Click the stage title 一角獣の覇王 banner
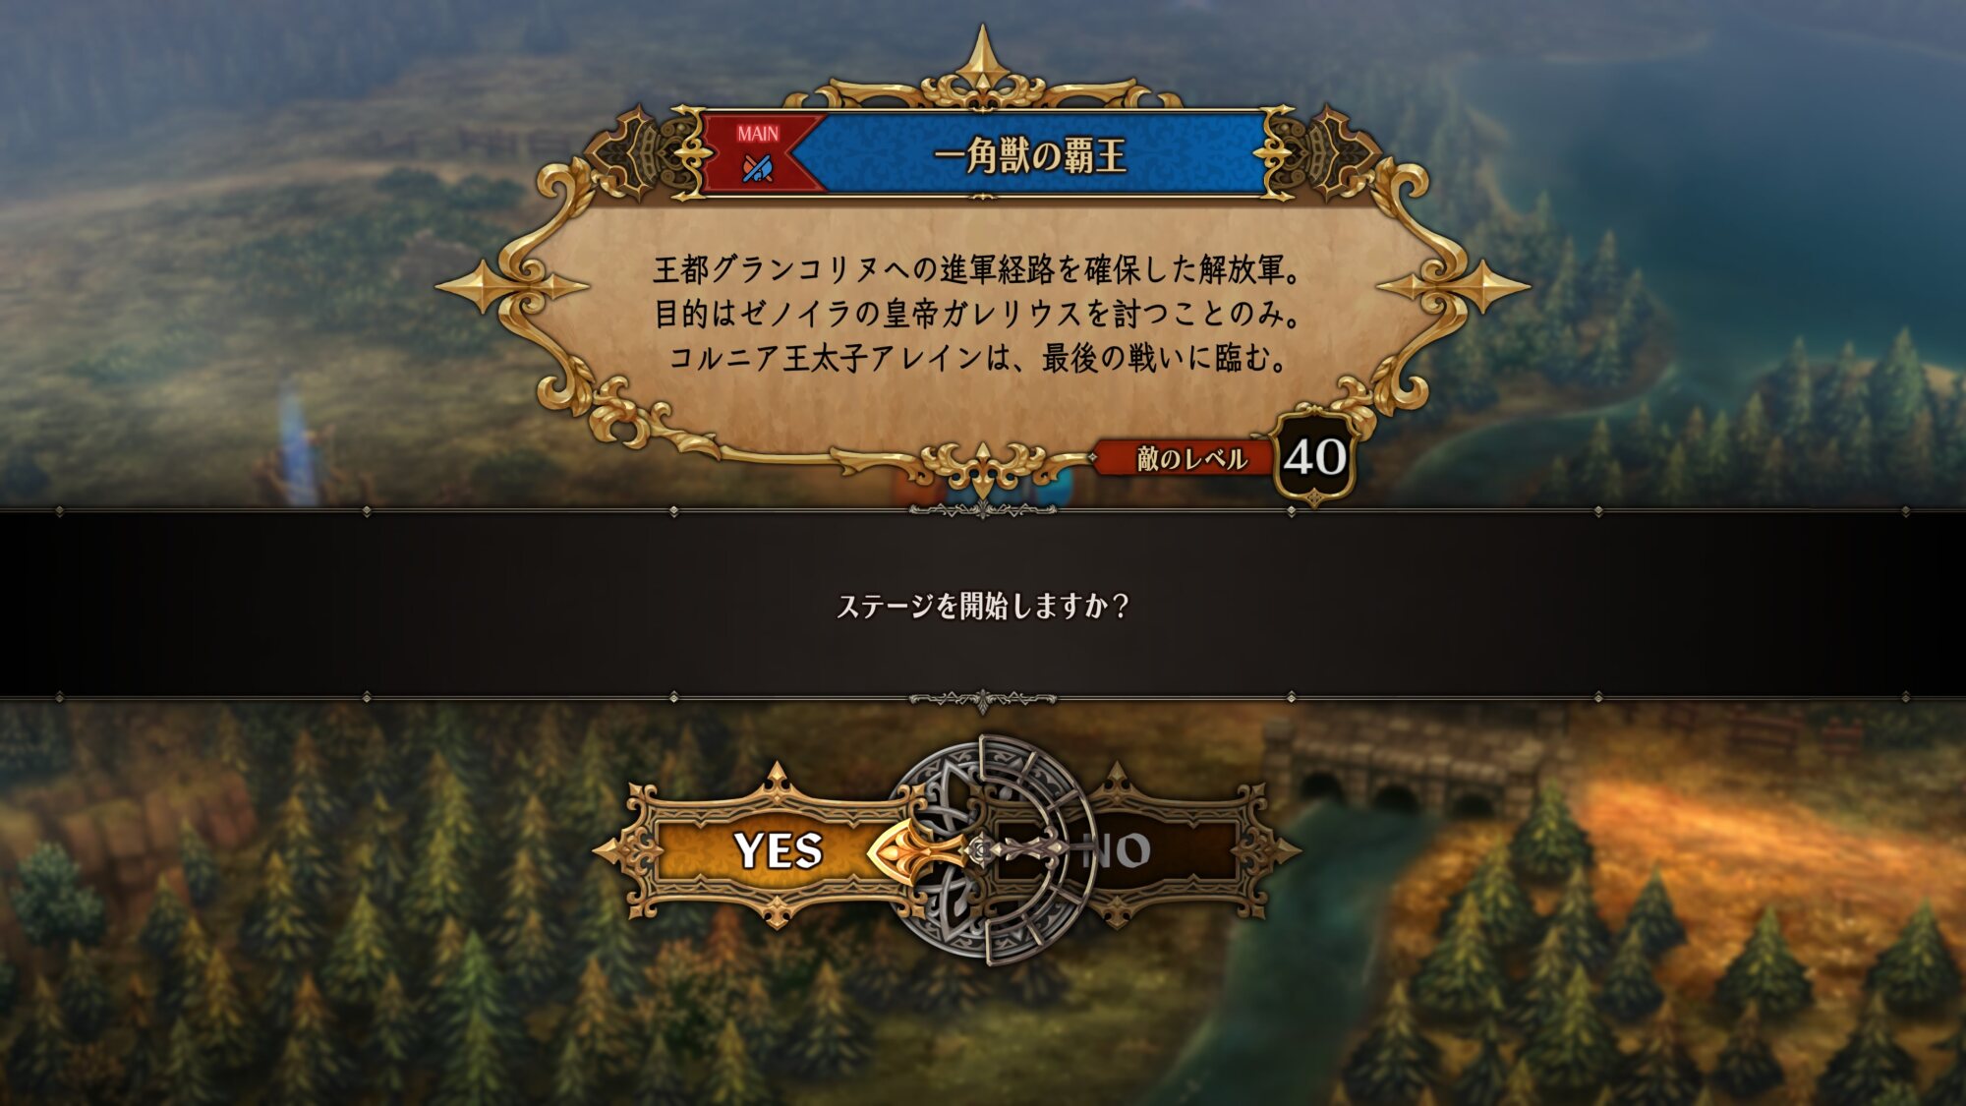Image resolution: width=1966 pixels, height=1106 pixels. (x=1029, y=155)
